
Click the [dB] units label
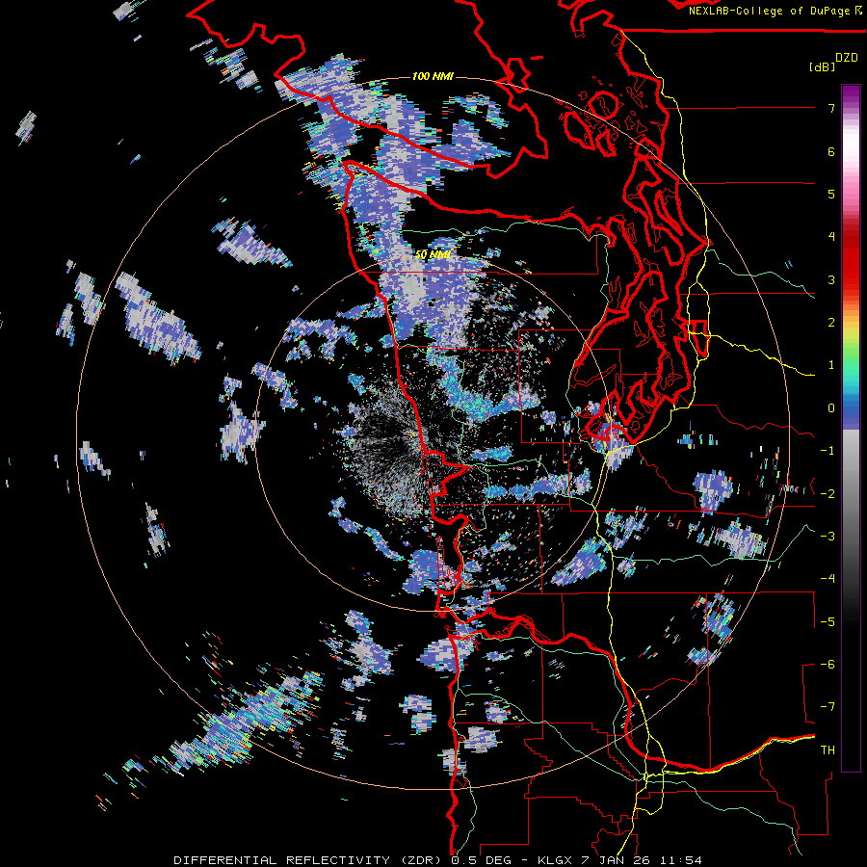point(821,66)
